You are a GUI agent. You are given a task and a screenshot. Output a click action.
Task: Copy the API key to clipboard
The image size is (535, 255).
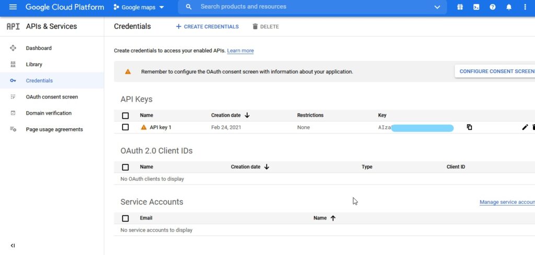coord(469,127)
